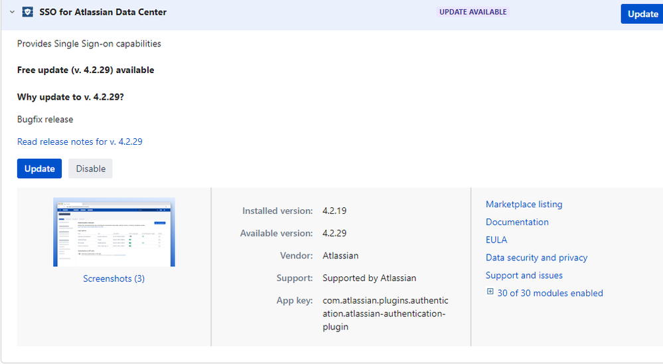Click the Bugfix release text

click(x=45, y=120)
